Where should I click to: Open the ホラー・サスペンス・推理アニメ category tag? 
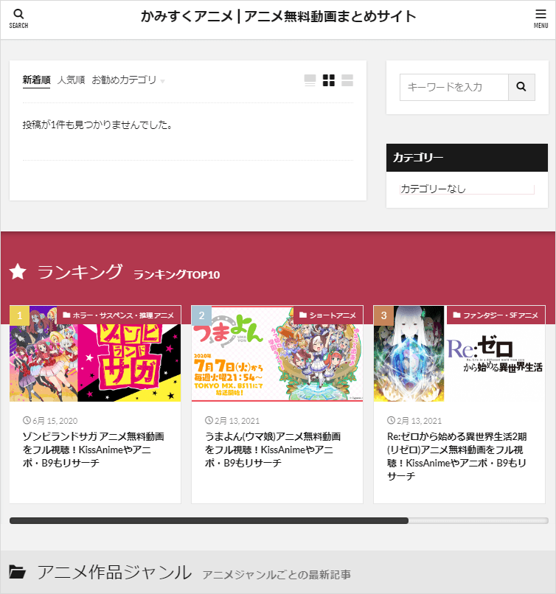point(119,315)
